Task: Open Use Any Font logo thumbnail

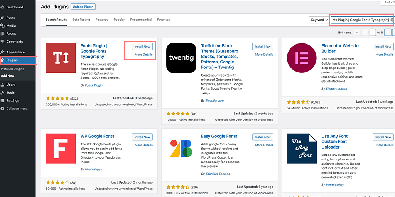Action: 302,149
